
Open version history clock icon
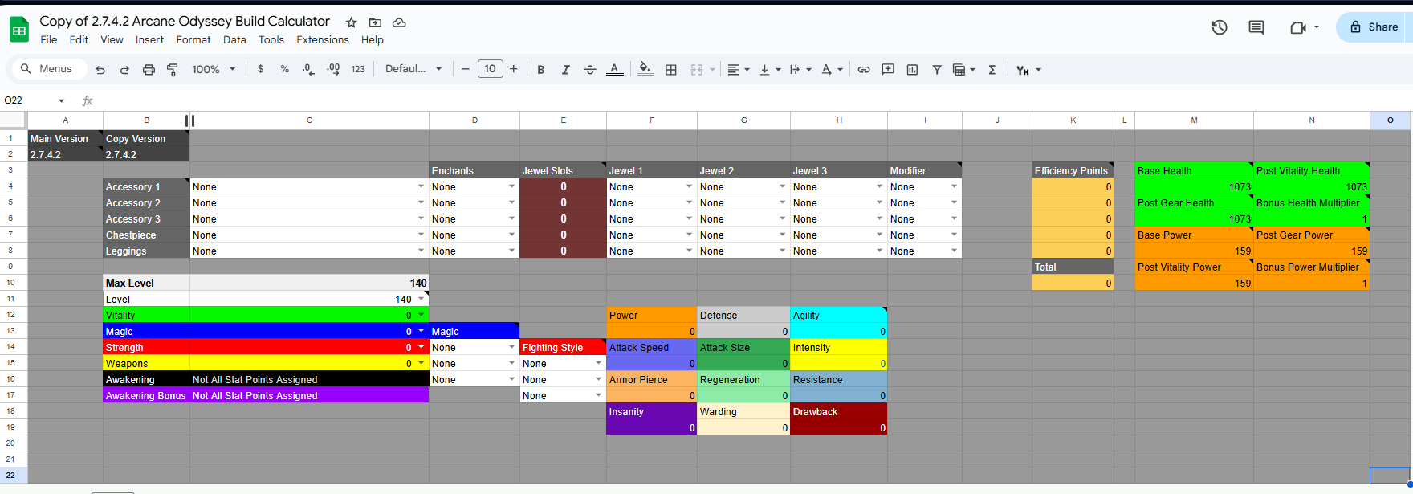[1219, 27]
